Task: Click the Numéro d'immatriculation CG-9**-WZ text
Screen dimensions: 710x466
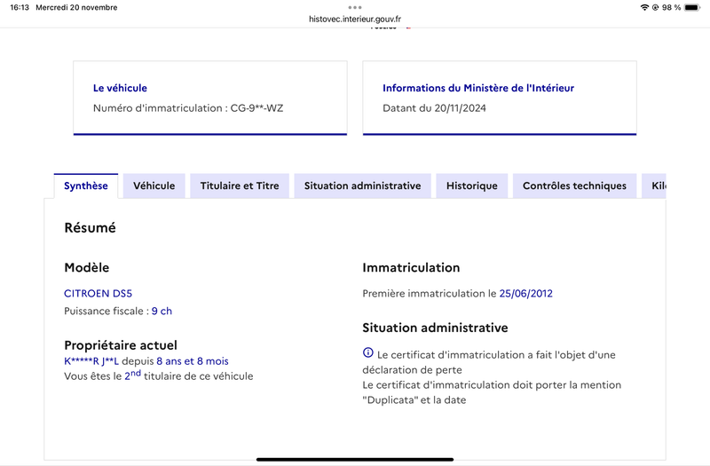Action: (x=188, y=108)
